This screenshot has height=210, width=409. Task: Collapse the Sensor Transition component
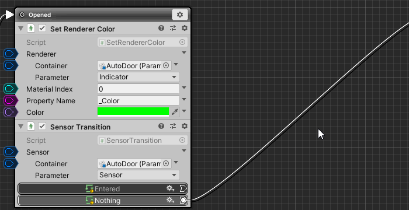[21, 127]
